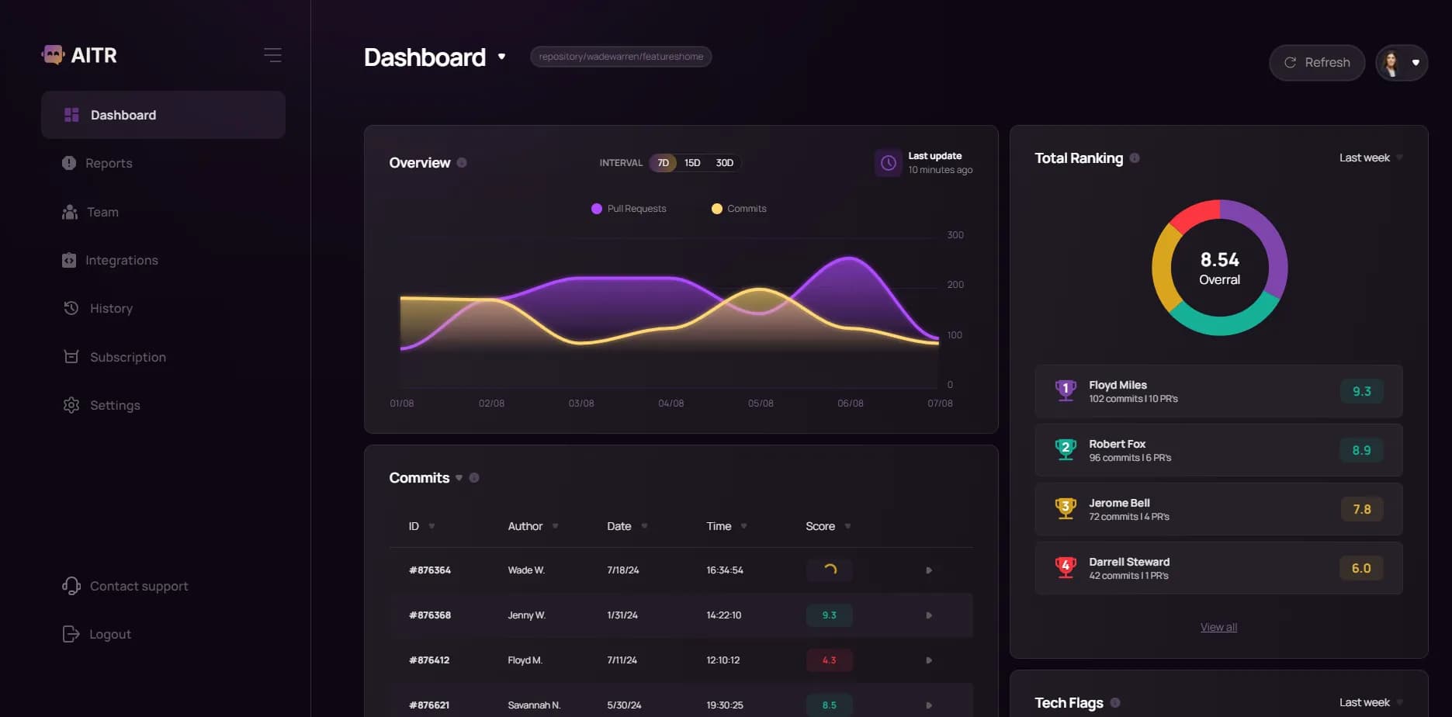Open the History clock icon
This screenshot has width=1452, height=717.
[x=69, y=308]
